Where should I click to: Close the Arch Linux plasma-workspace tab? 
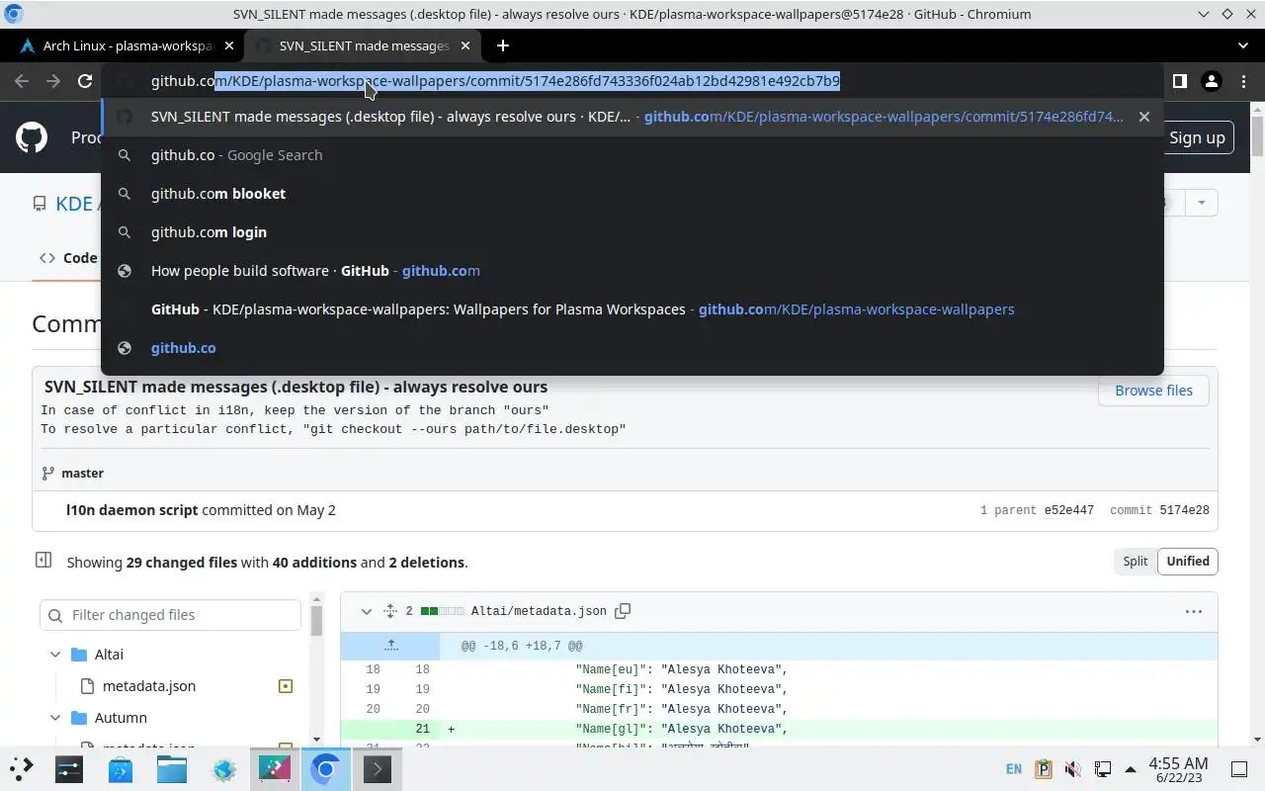click(x=229, y=45)
